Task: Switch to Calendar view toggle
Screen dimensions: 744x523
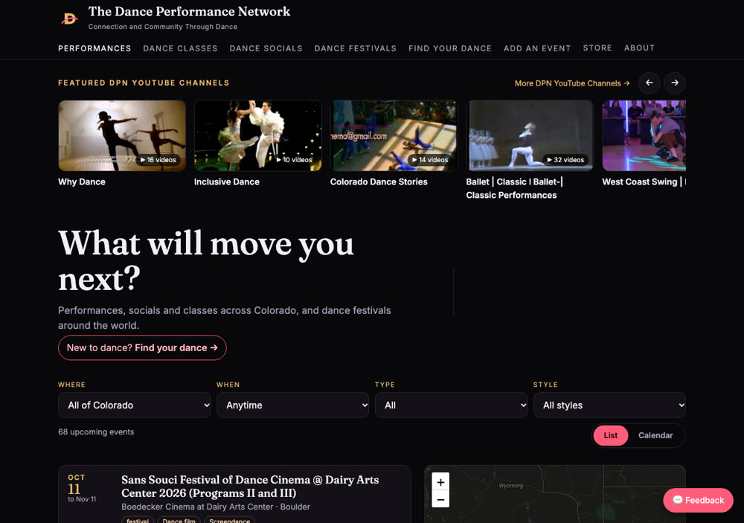Action: [655, 435]
